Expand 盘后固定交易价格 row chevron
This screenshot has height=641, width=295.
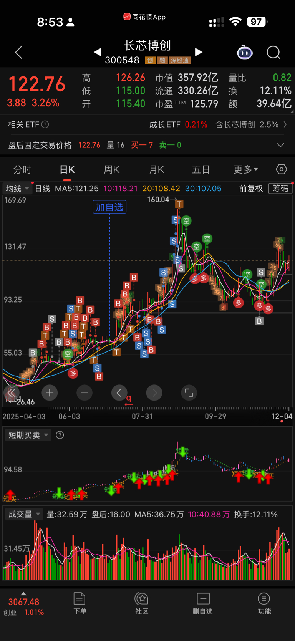280,145
